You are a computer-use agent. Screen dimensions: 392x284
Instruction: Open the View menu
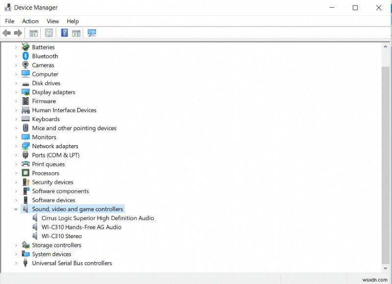point(52,21)
